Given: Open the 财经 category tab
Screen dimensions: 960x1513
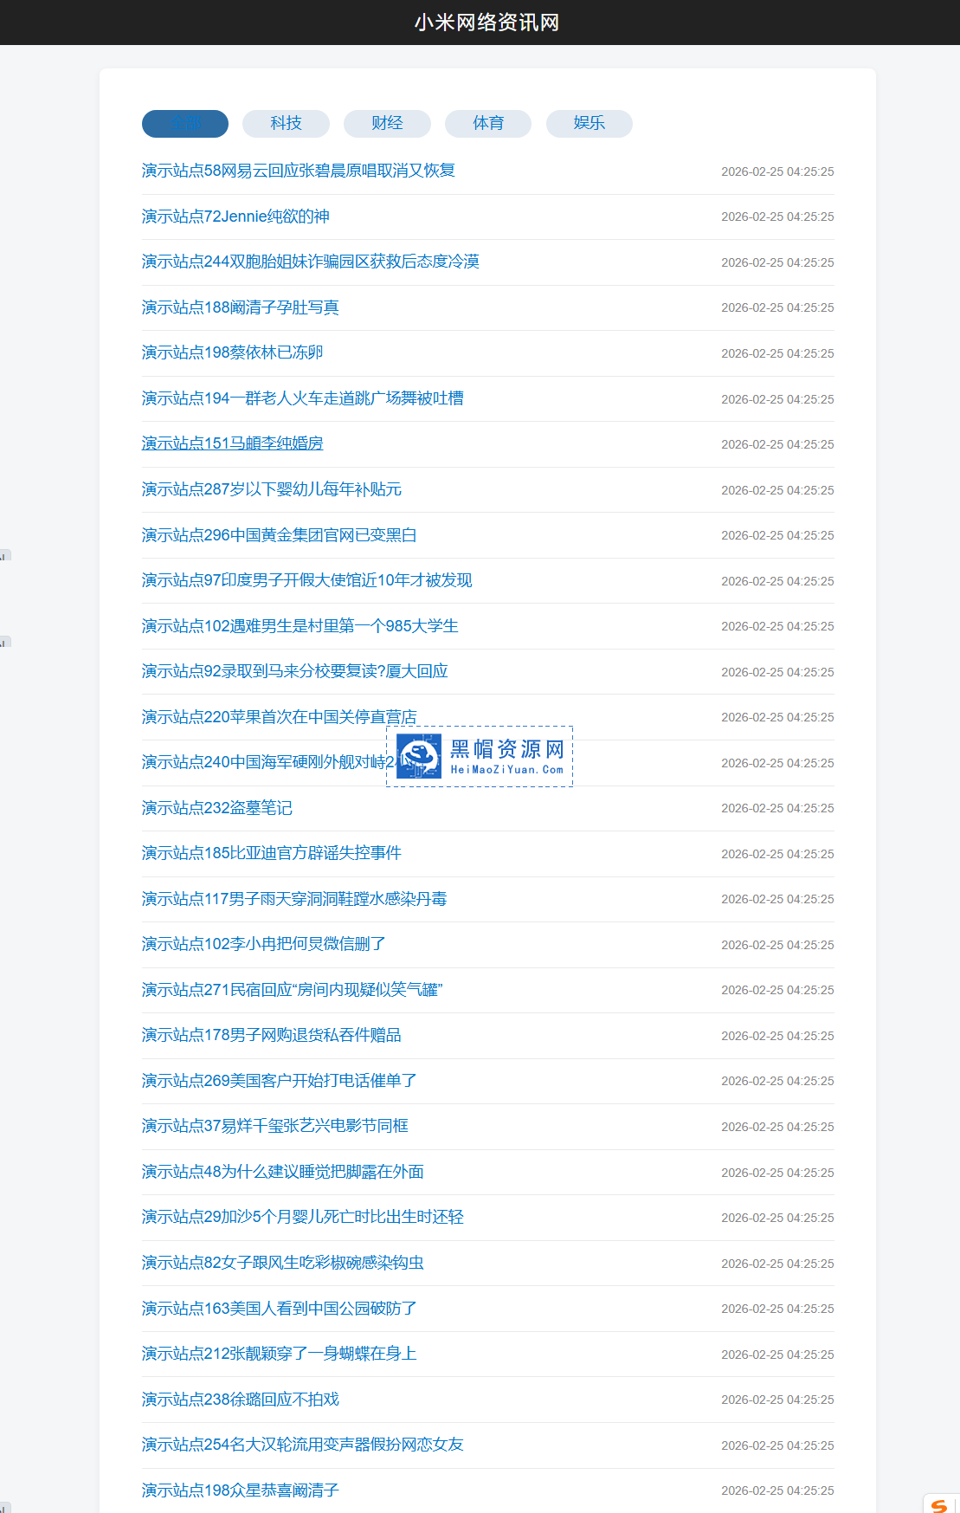Looking at the screenshot, I should (x=387, y=123).
